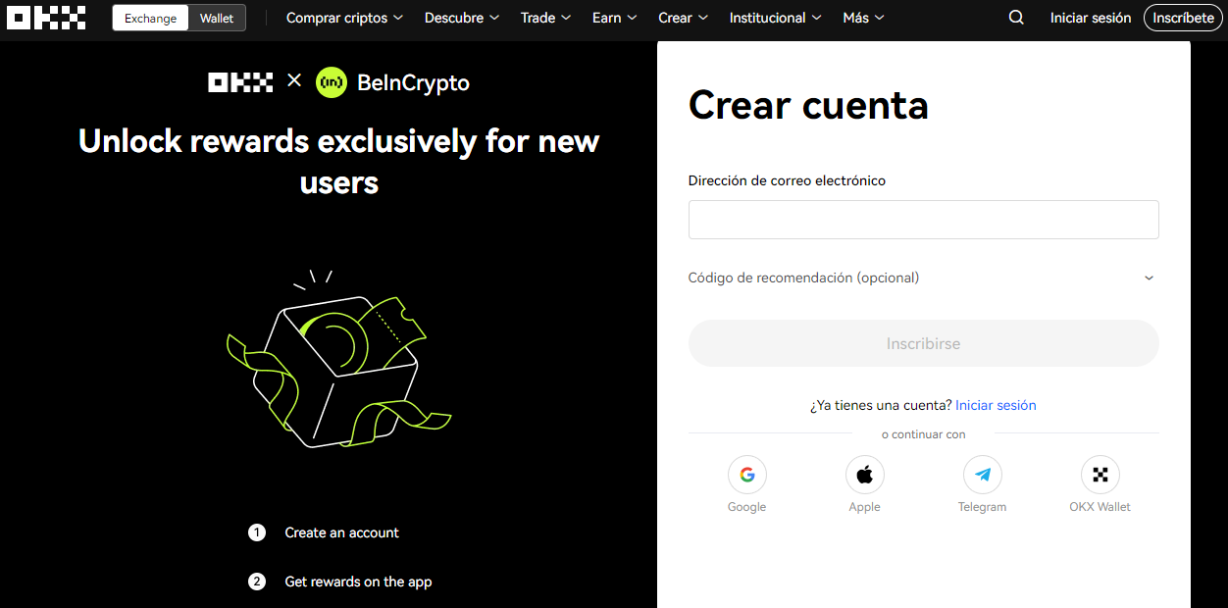1228x608 pixels.
Task: Click the OKX logo in the navbar
Action: (x=46, y=18)
